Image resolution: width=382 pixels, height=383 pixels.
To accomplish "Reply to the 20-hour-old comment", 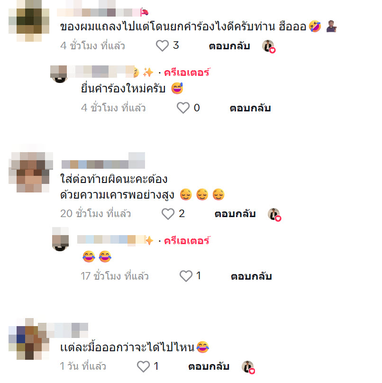I will (x=235, y=214).
